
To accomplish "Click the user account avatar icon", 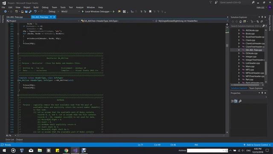I will point(270,8).
